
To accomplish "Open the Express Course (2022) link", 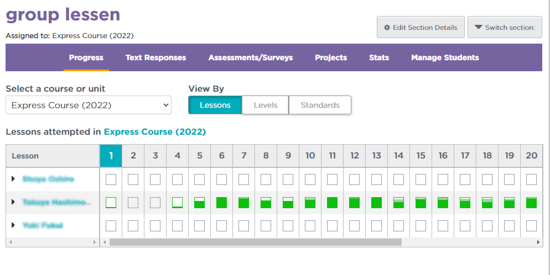I will 155,132.
